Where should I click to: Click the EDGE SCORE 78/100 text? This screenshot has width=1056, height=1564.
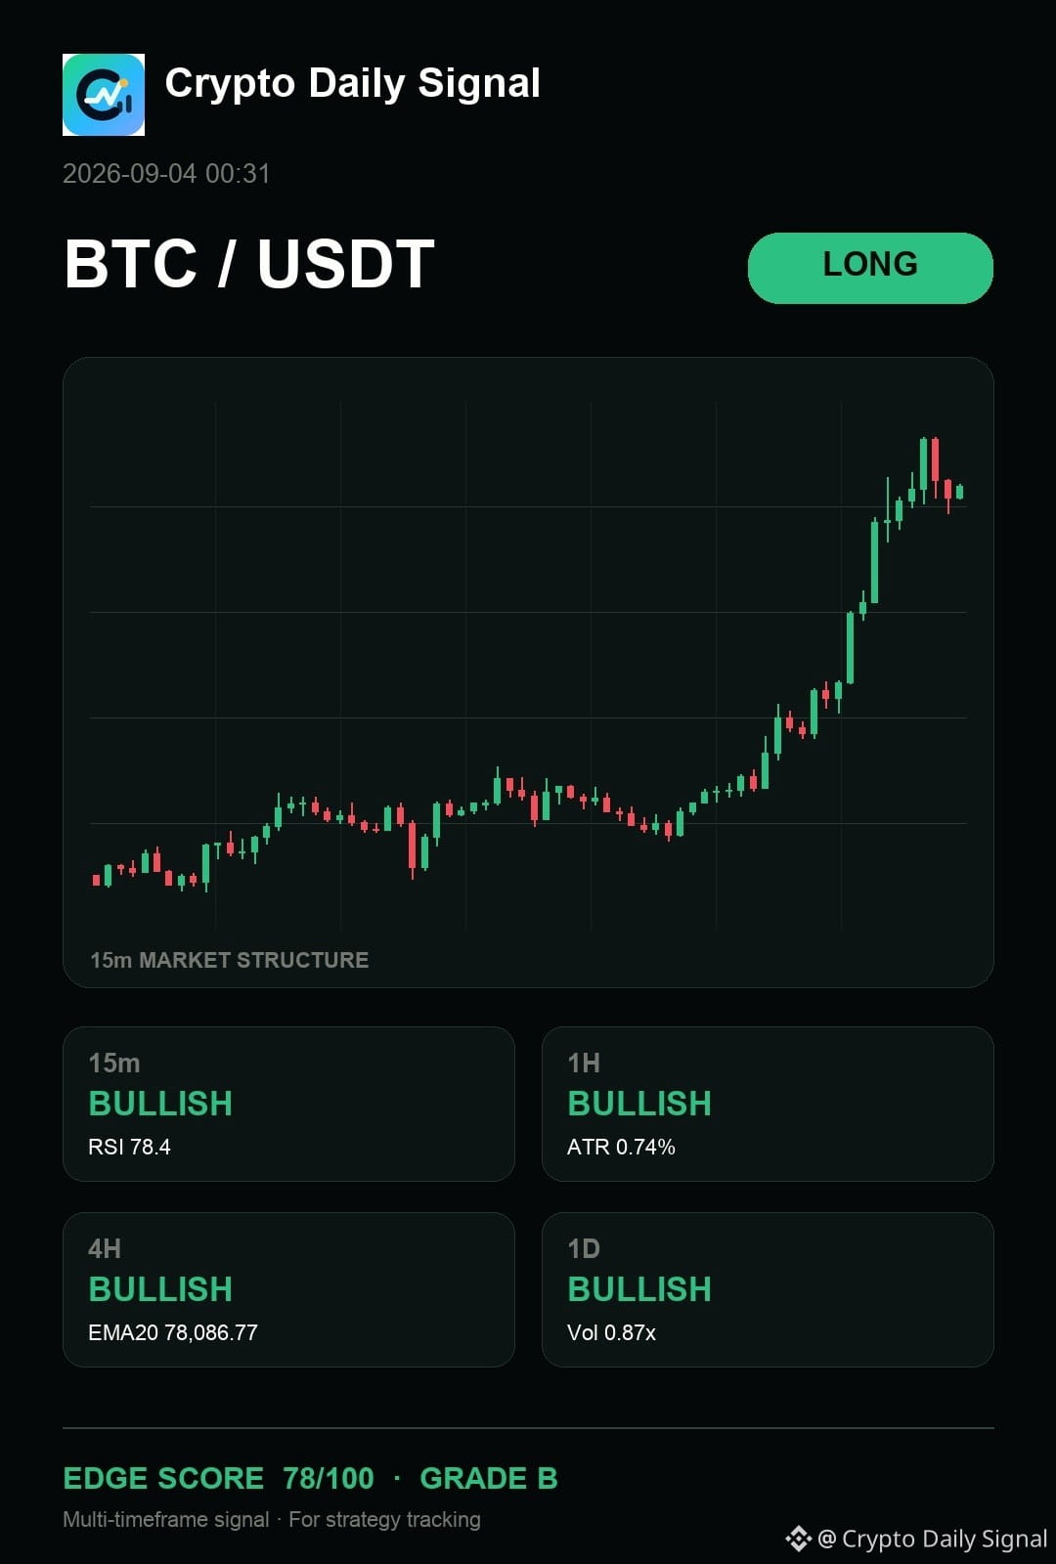click(x=218, y=1478)
